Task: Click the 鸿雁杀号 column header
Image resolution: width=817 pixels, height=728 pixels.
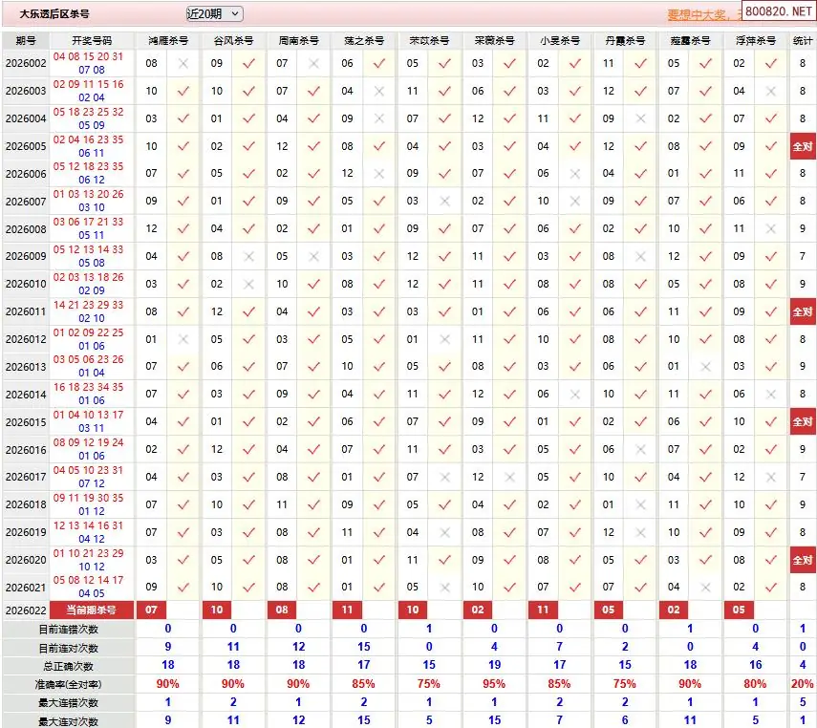Action: [167, 41]
